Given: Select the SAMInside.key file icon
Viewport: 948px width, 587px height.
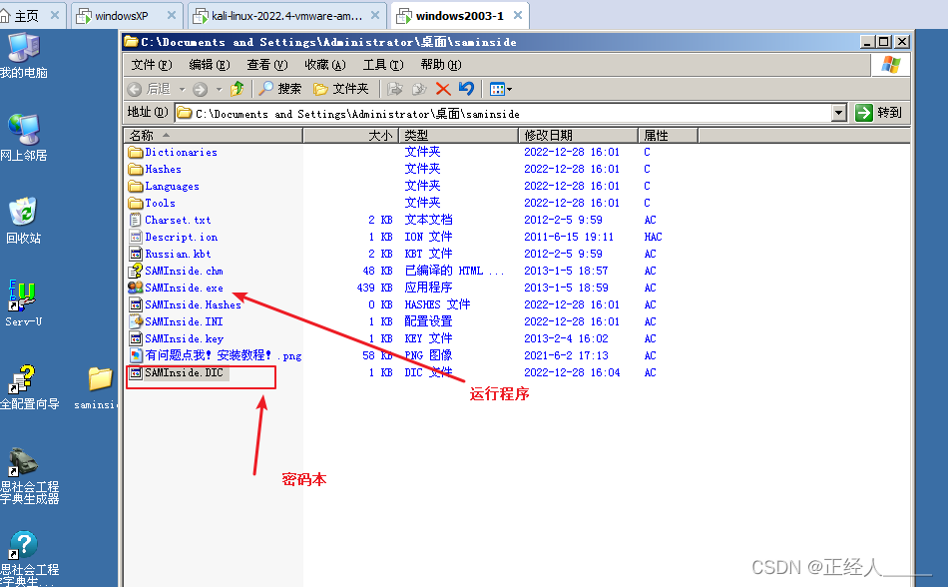Looking at the screenshot, I should click(x=136, y=338).
